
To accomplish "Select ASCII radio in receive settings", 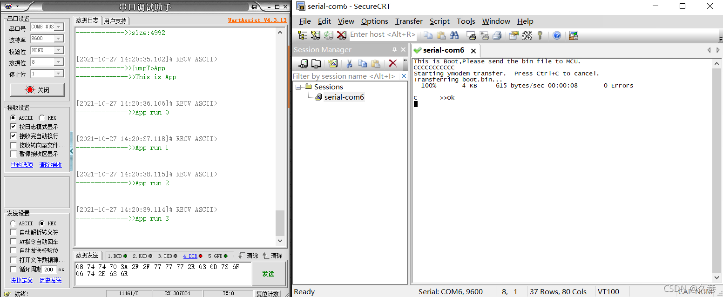I will (x=13, y=118).
